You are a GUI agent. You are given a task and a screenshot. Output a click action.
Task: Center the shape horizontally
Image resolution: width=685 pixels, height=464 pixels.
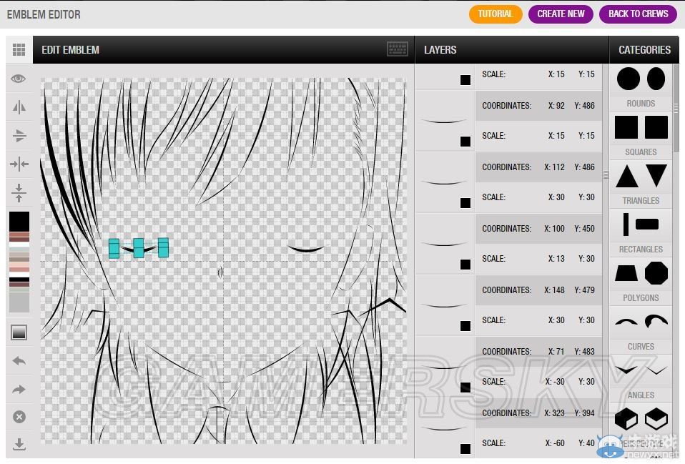pos(19,164)
